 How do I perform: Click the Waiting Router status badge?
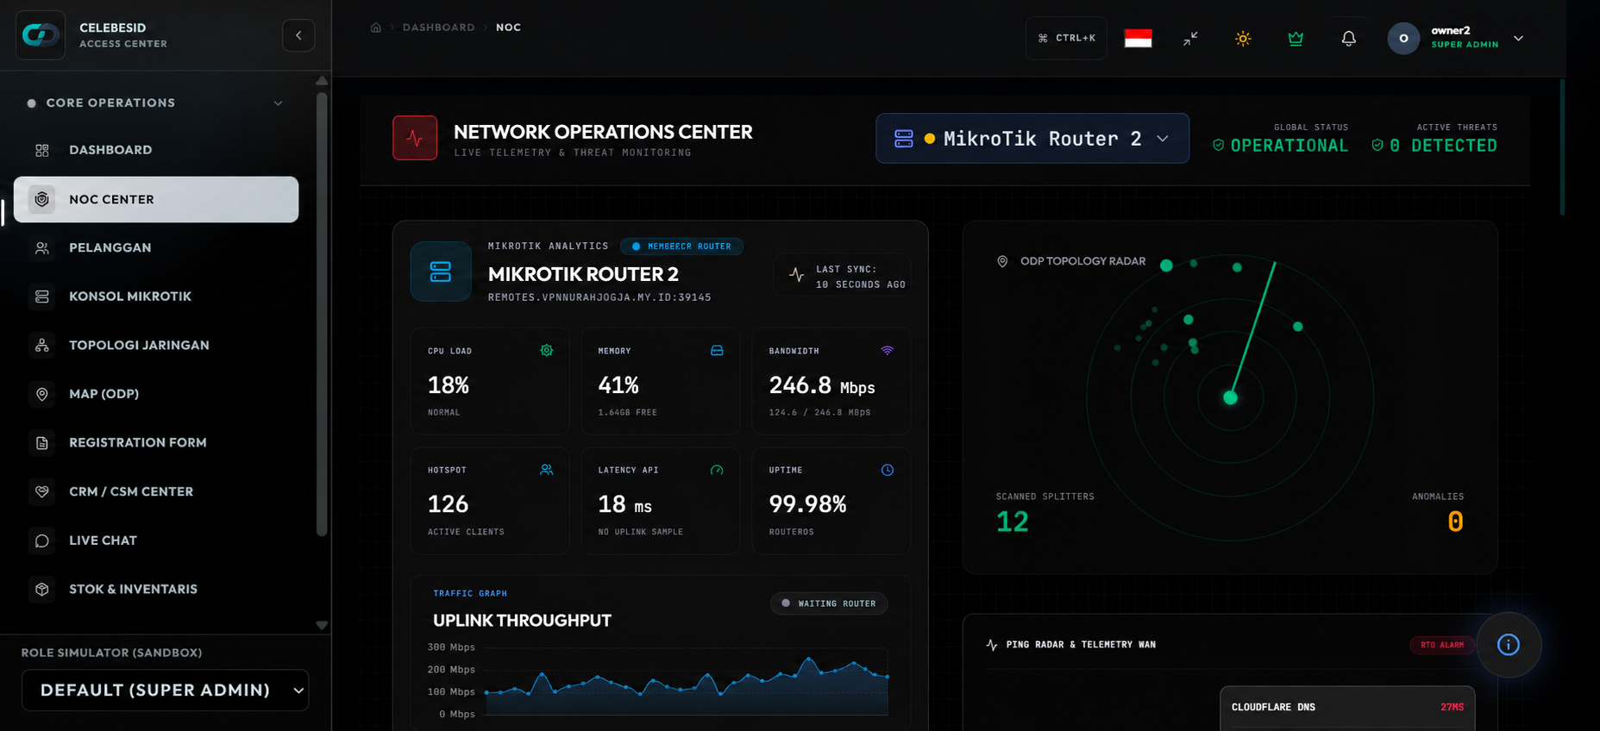click(829, 603)
